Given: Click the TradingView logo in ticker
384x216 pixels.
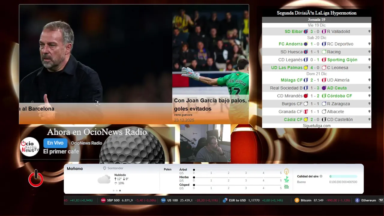Looking at the screenshot, I should (x=381, y=200).
